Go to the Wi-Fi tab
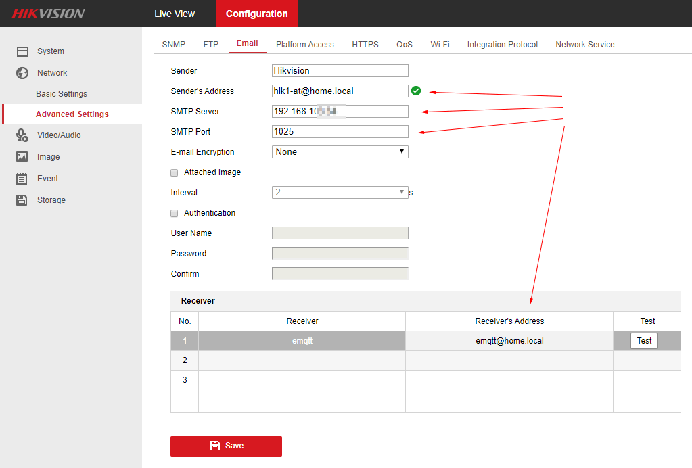 click(440, 45)
